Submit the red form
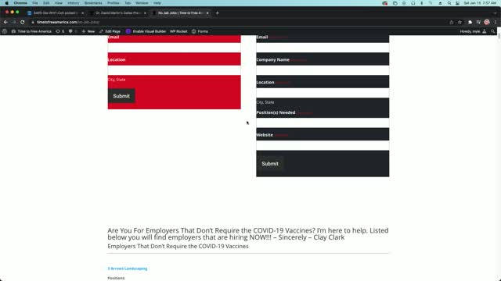Viewport: 501px width, 281px height. click(121, 96)
